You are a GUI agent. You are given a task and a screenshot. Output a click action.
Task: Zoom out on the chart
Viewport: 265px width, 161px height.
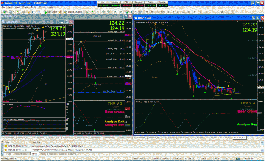coord(109,12)
